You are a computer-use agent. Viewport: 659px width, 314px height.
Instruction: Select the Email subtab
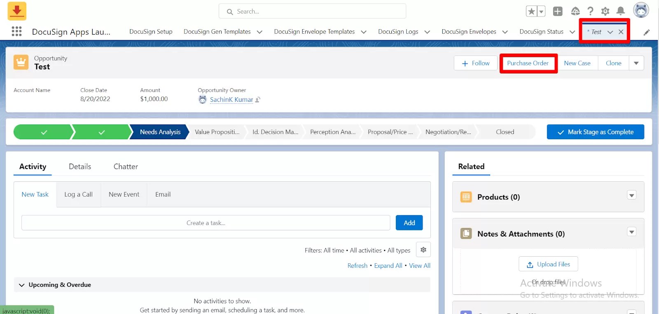click(163, 194)
